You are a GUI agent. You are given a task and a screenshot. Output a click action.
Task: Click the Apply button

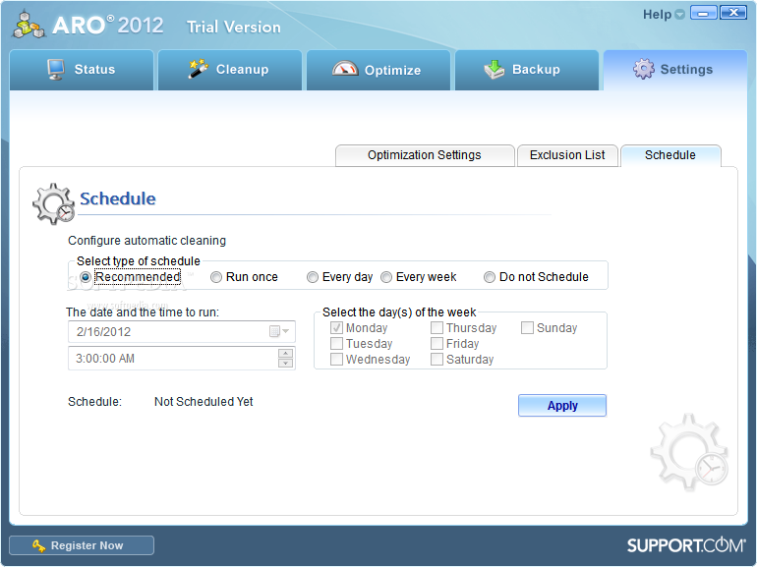562,405
